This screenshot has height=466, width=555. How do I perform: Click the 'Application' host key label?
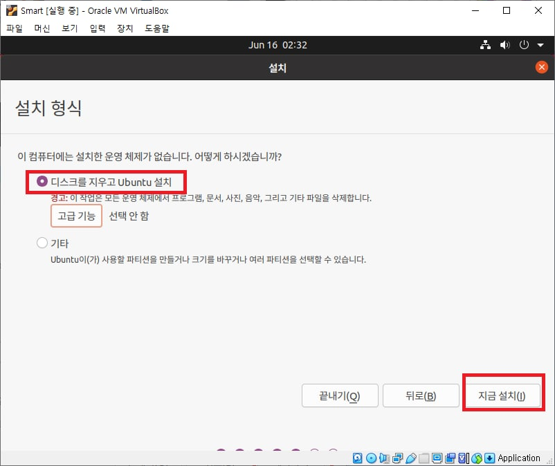[519, 458]
